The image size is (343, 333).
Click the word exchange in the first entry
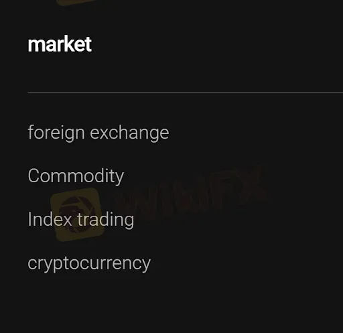pyautogui.click(x=129, y=133)
